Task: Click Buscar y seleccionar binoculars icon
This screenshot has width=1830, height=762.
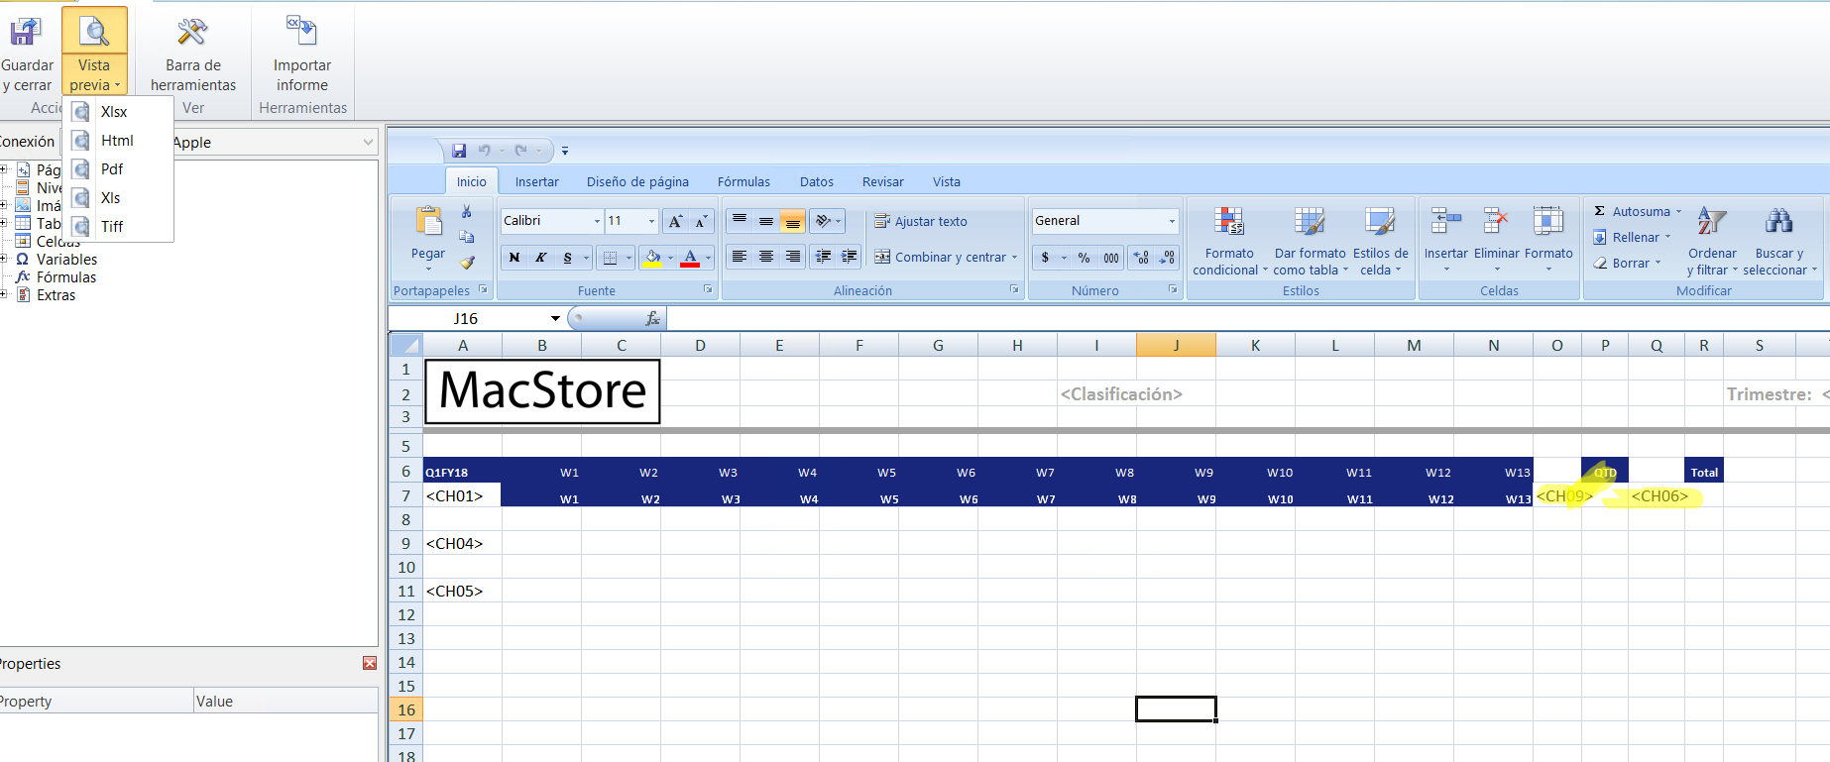Action: click(x=1778, y=221)
